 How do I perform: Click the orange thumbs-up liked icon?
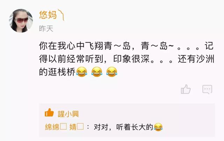49,112
